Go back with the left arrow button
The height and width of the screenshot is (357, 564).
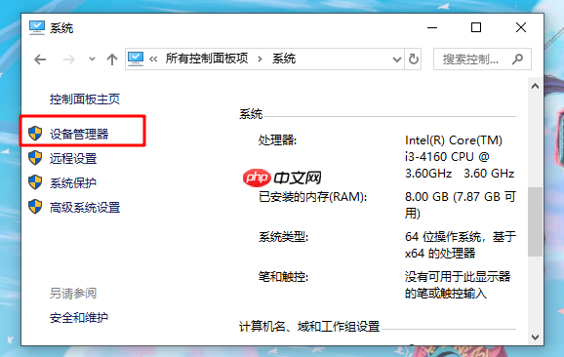tap(40, 59)
